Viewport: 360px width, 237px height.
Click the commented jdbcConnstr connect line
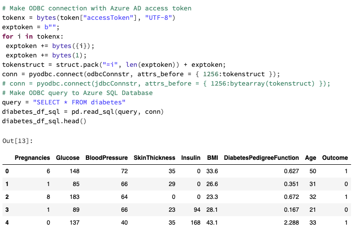166,83
